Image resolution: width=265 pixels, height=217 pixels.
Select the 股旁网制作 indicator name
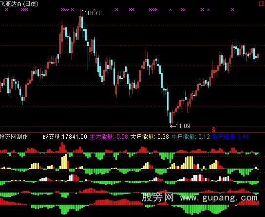(14, 136)
